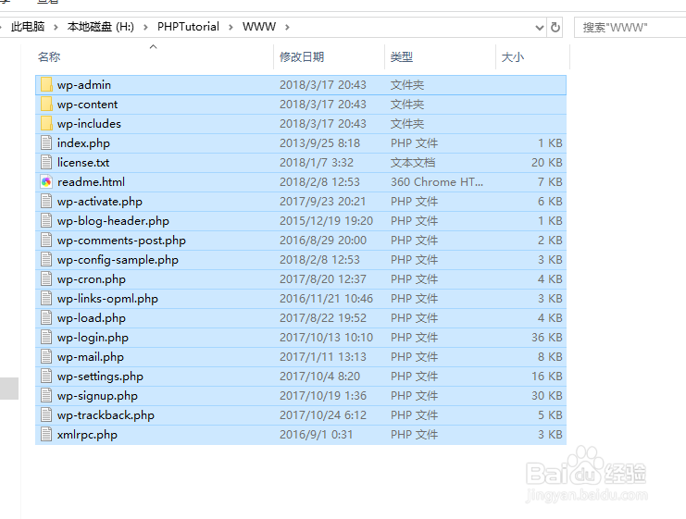686x519 pixels.
Task: Select the readme.html file name
Action: (x=91, y=182)
